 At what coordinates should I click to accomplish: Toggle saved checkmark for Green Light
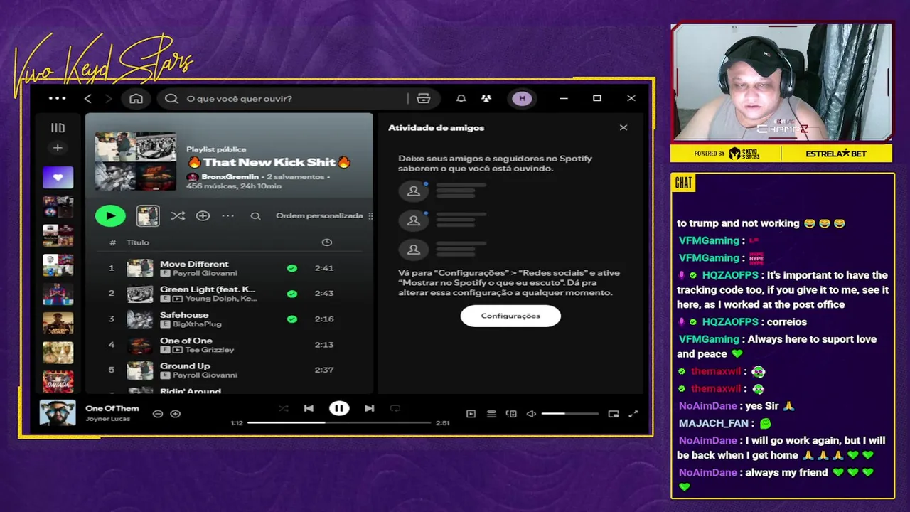(x=291, y=293)
